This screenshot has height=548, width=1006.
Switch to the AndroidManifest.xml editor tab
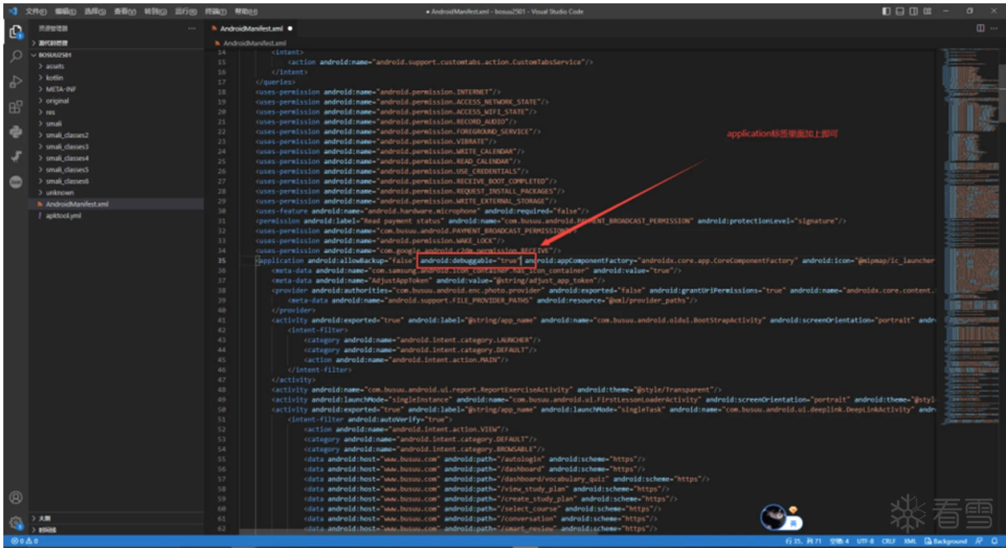[x=252, y=28]
